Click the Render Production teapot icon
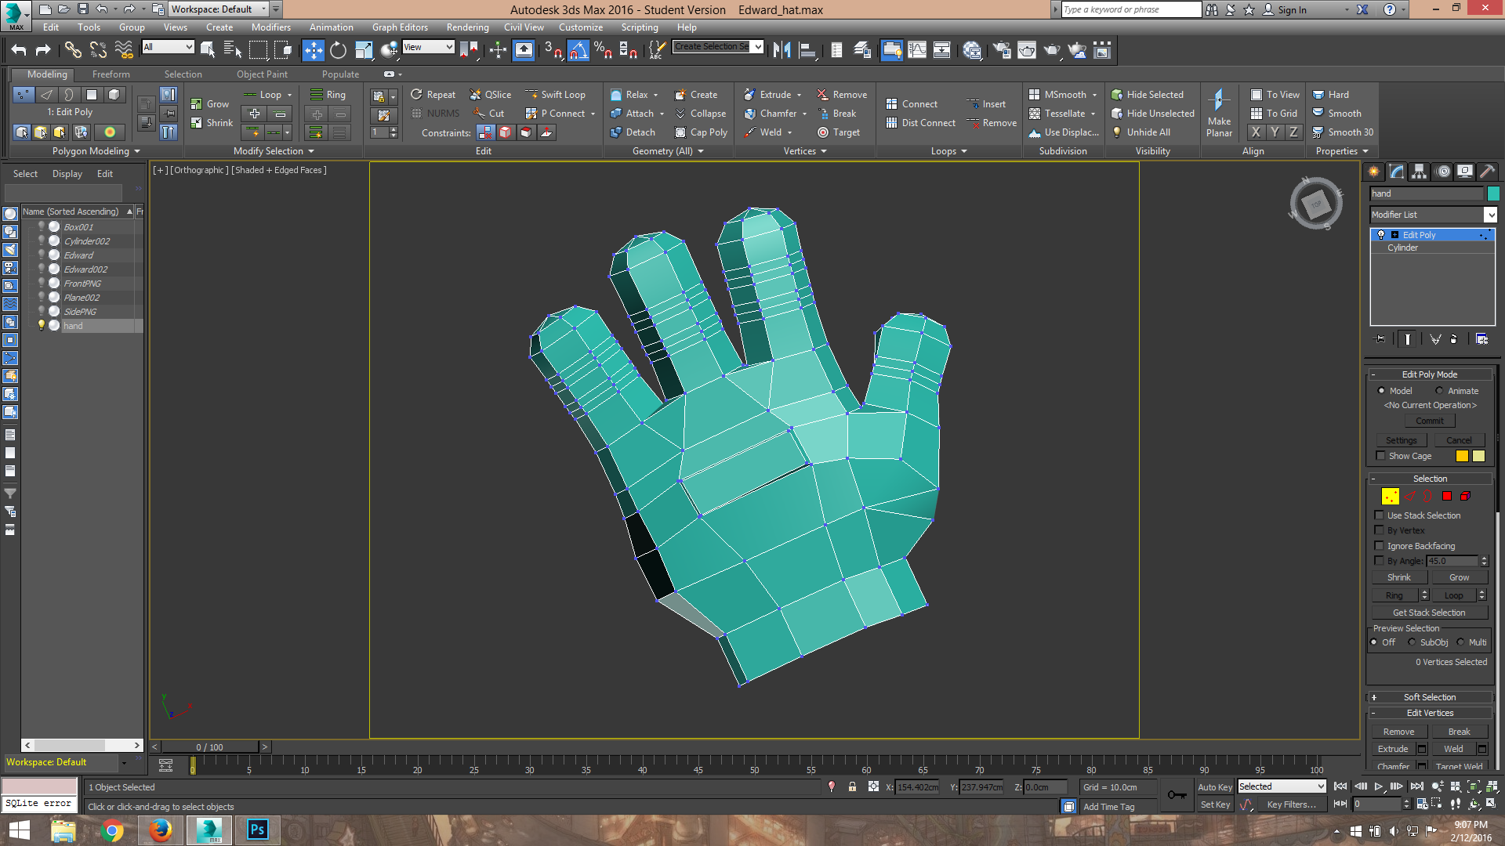The height and width of the screenshot is (846, 1505). click(1052, 50)
